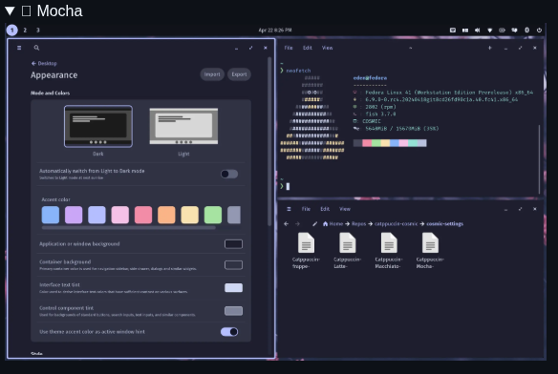Open Control component tint color picker
558x374 pixels.
[233, 311]
